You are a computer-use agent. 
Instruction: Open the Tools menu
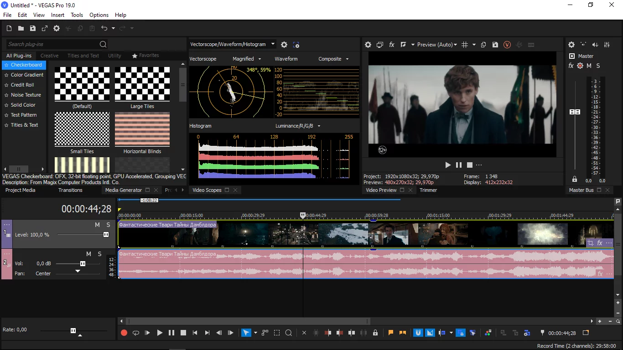pyautogui.click(x=77, y=15)
